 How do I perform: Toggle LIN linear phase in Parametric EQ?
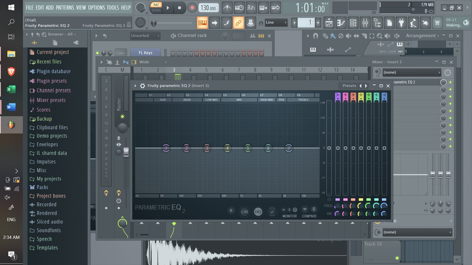tap(244, 212)
